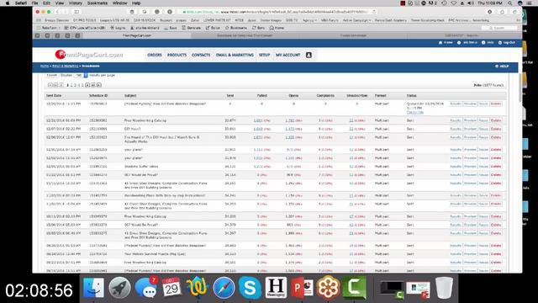Click Results button for the Queued broadcast
The height and width of the screenshot is (303, 538).
(x=456, y=104)
